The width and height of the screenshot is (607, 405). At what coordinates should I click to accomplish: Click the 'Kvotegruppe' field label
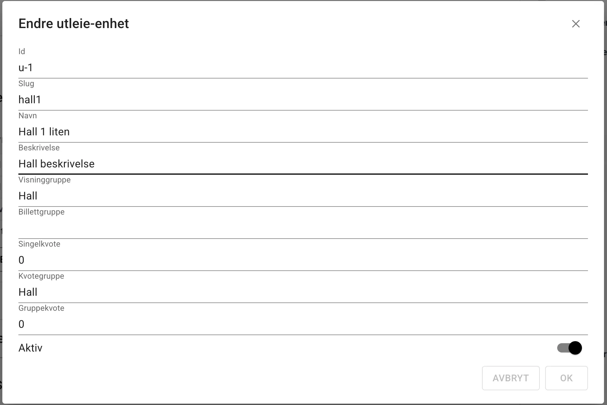coord(41,276)
